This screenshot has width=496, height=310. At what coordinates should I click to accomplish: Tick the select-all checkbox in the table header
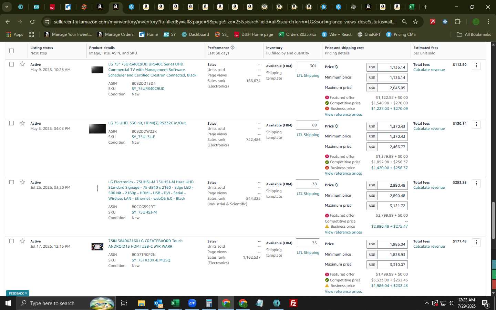(x=11, y=51)
